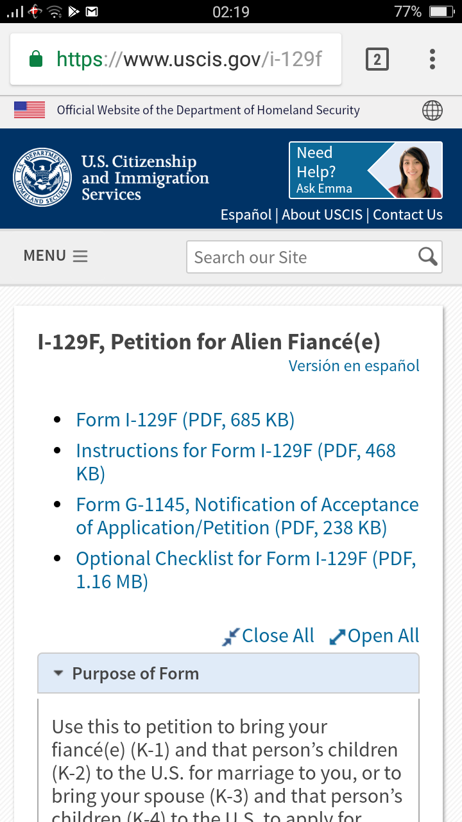Open the Contact Us link

click(407, 214)
